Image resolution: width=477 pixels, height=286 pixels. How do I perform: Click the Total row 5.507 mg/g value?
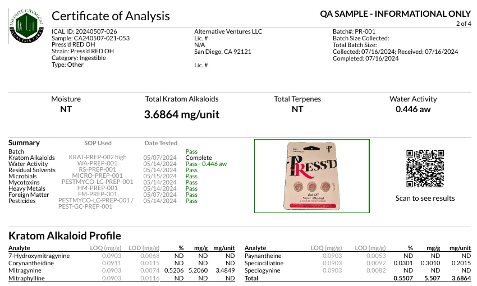click(432, 278)
